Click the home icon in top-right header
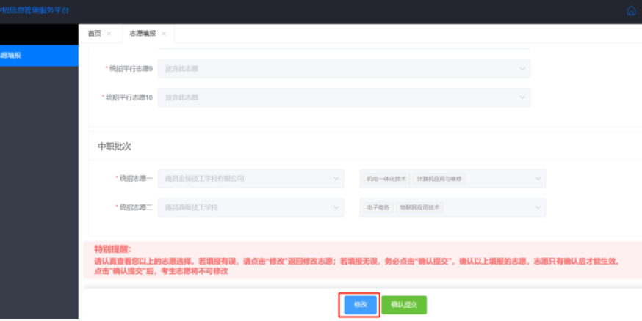Image resolution: width=642 pixels, height=321 pixels. click(x=630, y=10)
